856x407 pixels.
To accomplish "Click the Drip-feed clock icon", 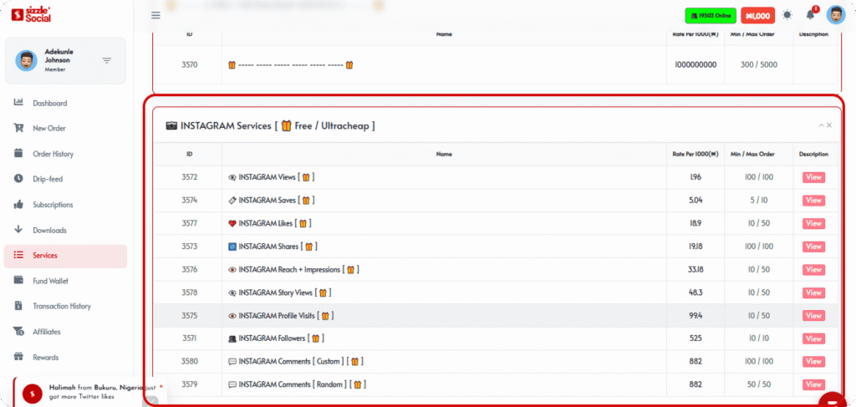I will (18, 178).
